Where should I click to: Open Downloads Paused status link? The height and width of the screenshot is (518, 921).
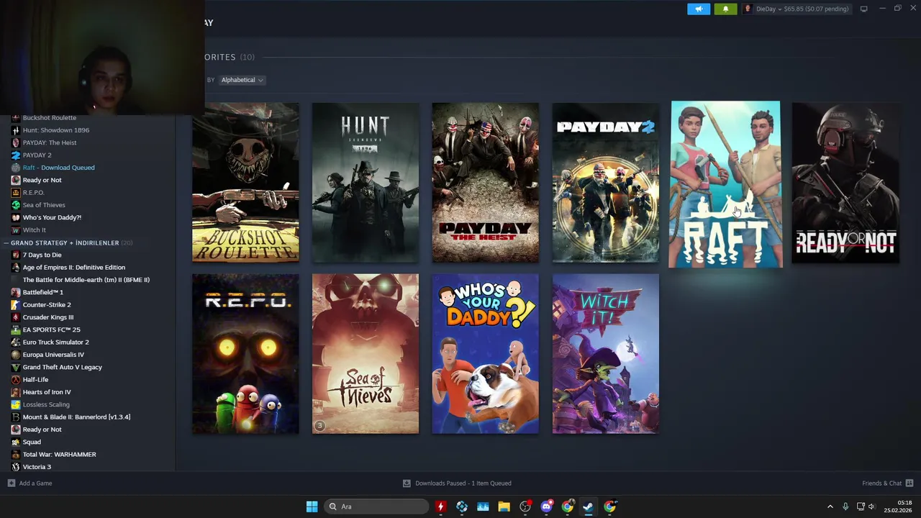coord(457,483)
